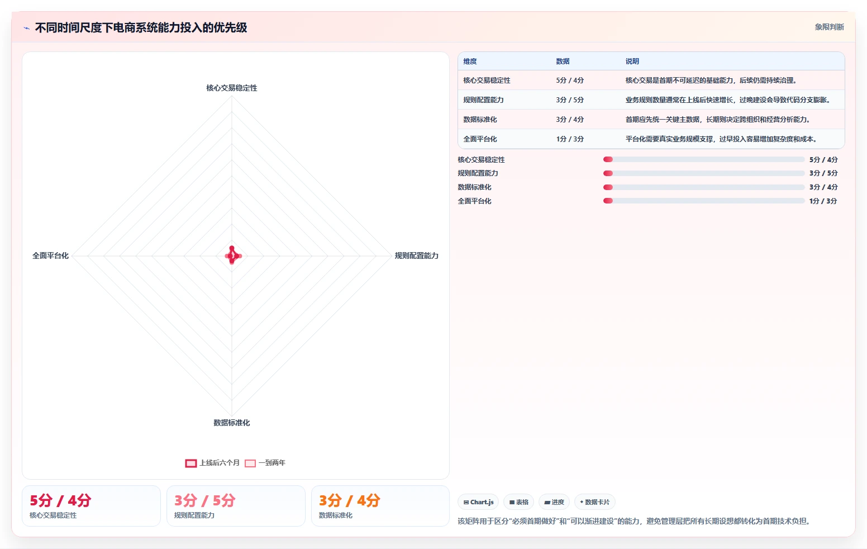Click the radar axis label 核心交易稳定性
Screen dimensions: 867x549
[232, 88]
